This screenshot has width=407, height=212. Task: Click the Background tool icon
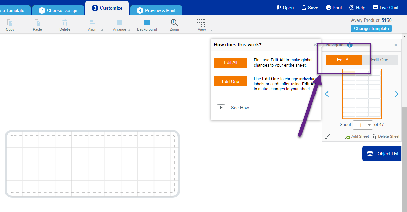point(147,23)
